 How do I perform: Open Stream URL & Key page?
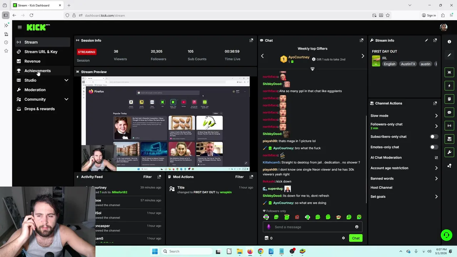click(43, 52)
